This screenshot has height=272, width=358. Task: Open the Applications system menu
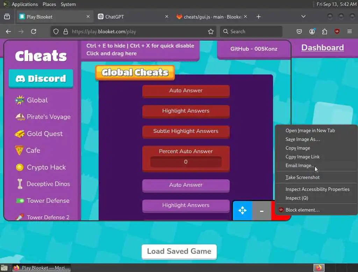click(25, 4)
